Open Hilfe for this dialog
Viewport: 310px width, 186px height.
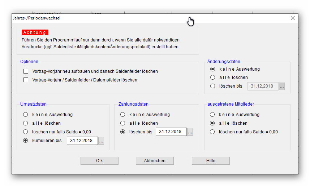(211, 161)
